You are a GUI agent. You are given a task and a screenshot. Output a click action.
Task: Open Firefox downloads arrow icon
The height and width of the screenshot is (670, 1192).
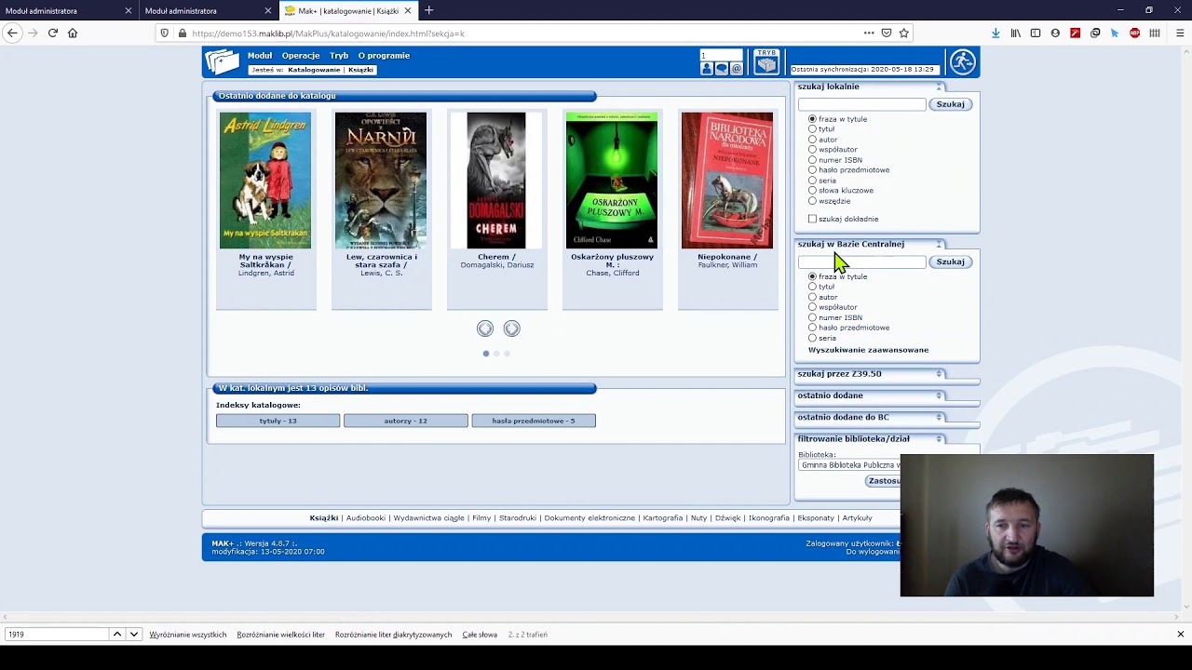[996, 33]
